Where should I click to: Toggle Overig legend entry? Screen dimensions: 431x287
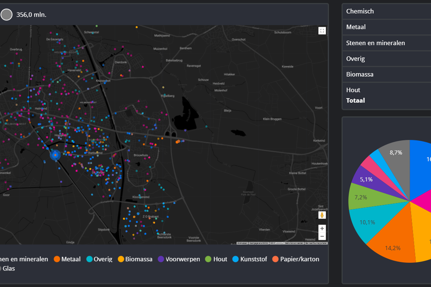click(99, 259)
